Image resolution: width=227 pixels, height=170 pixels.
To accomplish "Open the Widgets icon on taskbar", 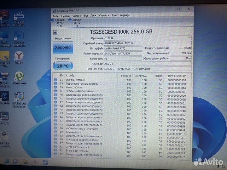I will (x=6, y=161).
